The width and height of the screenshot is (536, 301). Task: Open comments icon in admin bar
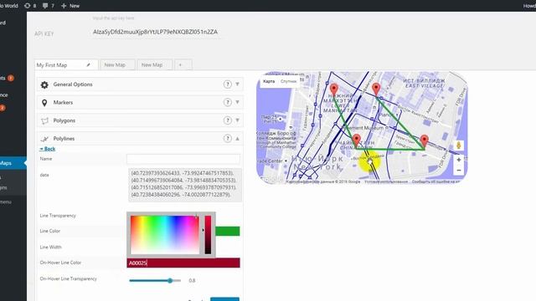(x=45, y=6)
